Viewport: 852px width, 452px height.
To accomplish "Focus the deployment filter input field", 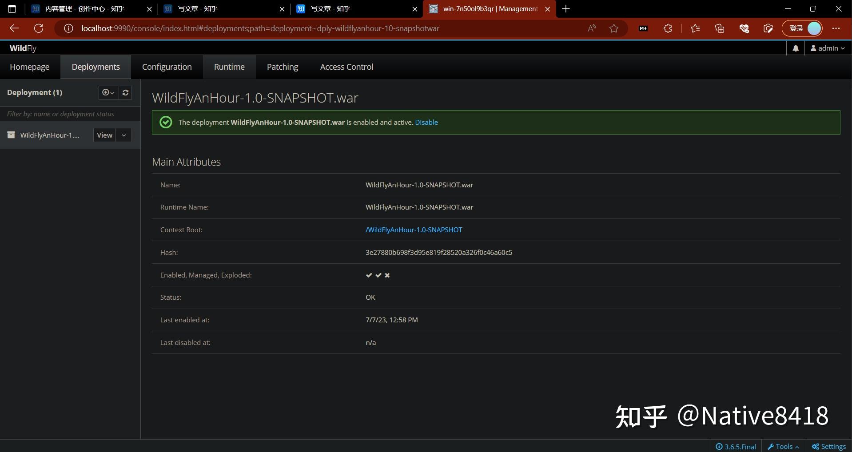I will pos(70,114).
